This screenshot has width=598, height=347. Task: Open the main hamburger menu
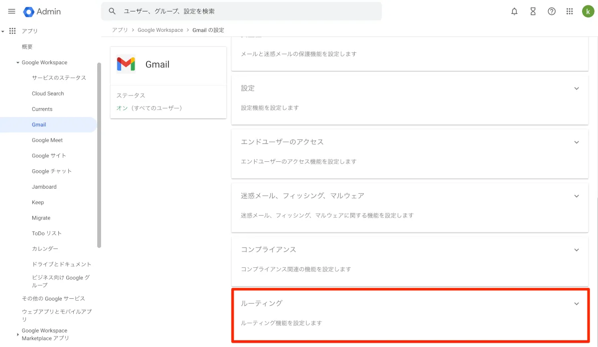click(12, 11)
